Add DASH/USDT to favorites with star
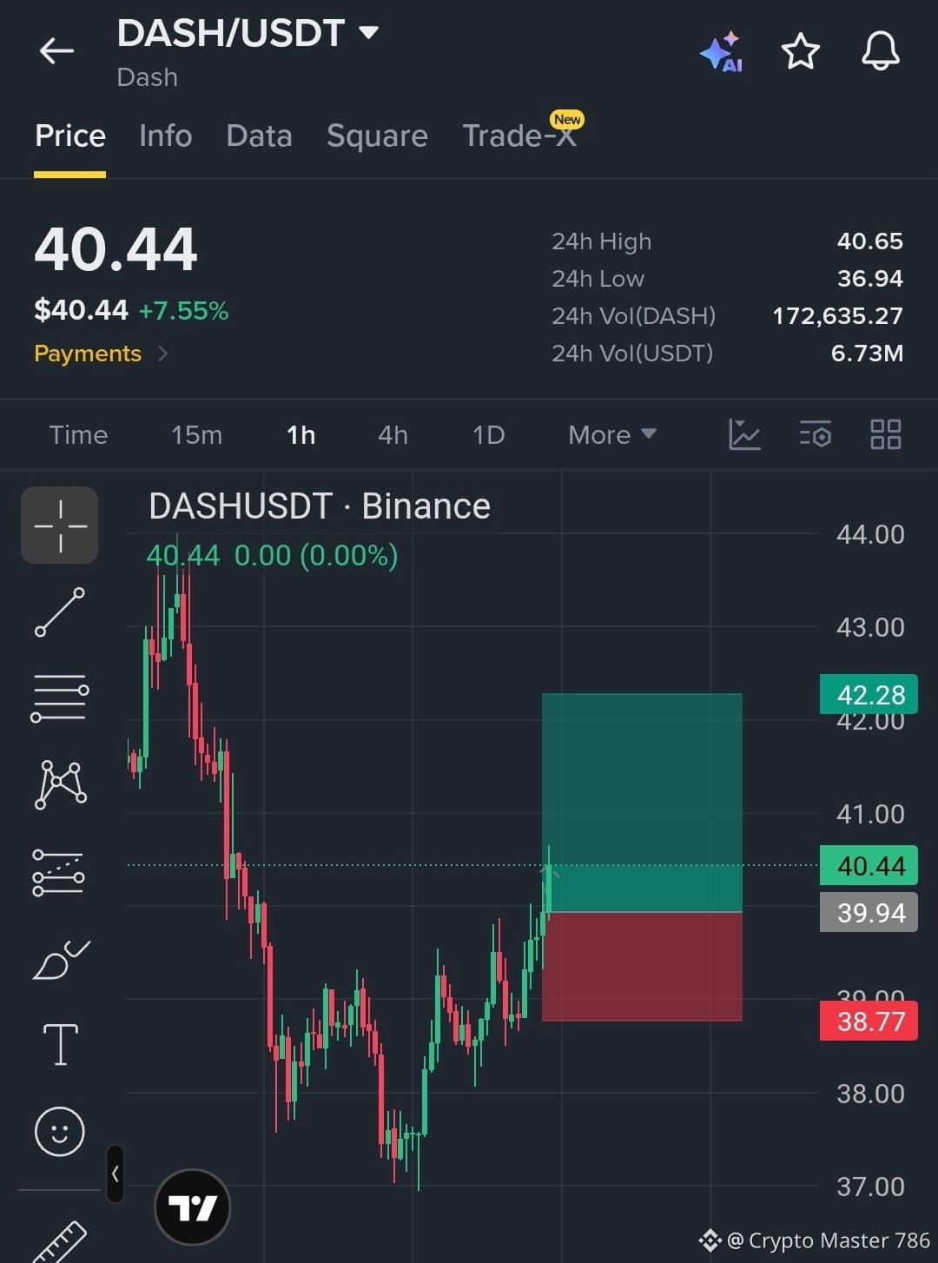Screen dimensions: 938x1263 (800, 52)
